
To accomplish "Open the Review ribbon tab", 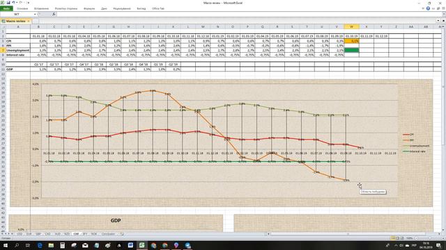I will pos(122,8).
